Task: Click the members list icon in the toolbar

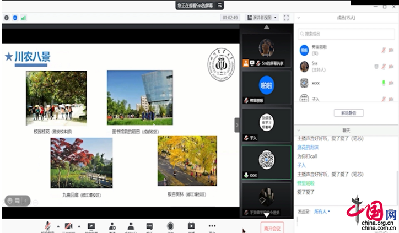Action: pos(131,226)
